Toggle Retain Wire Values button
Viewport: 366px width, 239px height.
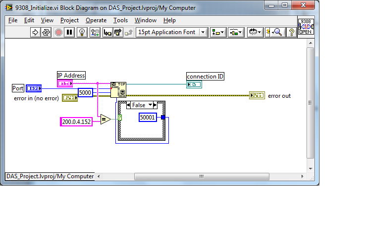click(x=94, y=32)
